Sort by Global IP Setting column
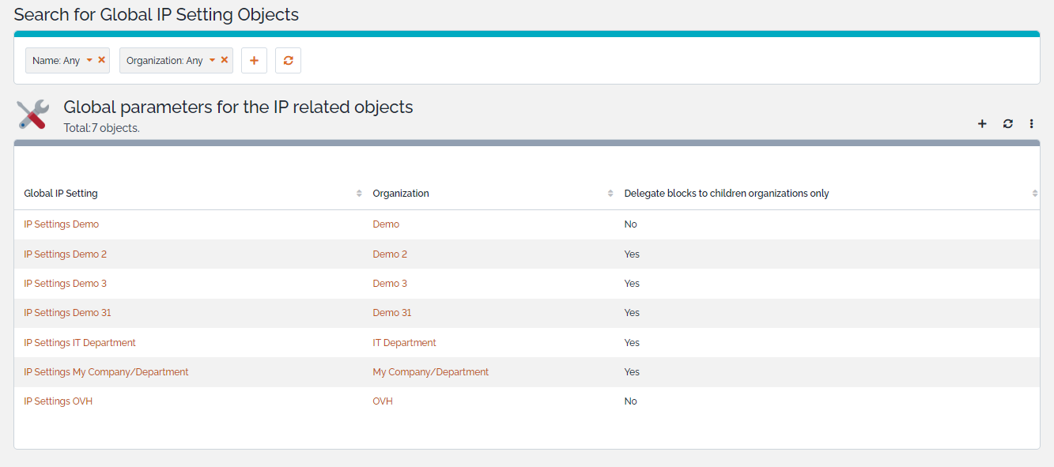Screen dimensions: 1054x467 click(359, 194)
